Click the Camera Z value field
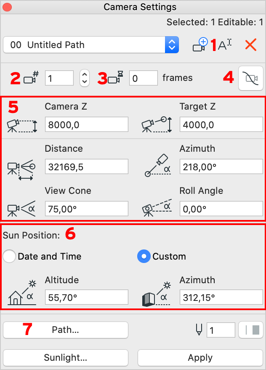 (x=87, y=124)
